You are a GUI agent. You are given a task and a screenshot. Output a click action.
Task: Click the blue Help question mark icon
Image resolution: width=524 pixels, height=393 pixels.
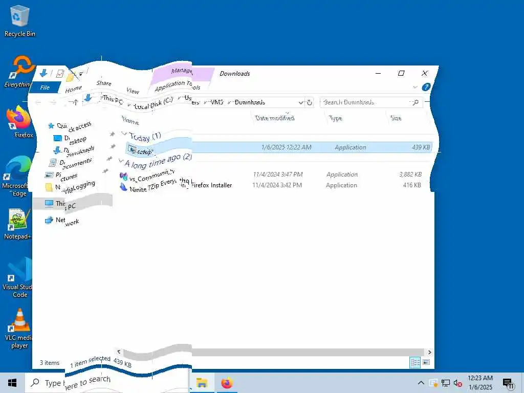(426, 87)
